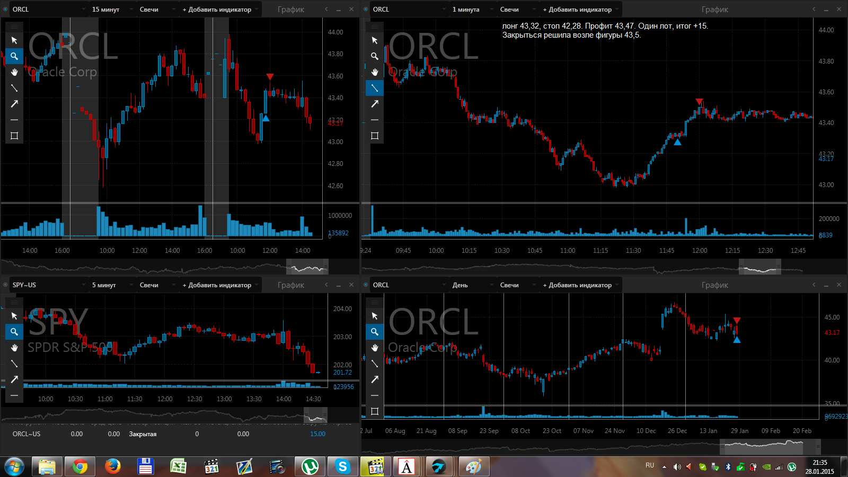Toggle link indicator in ORCL daily panel header
Screen dimensions: 848x477
tap(366, 285)
